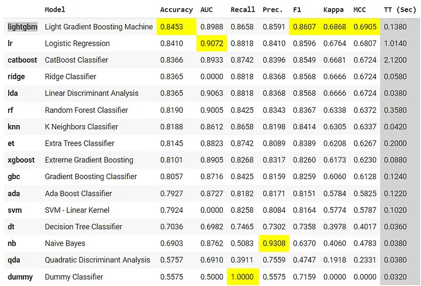
Task: Select Extra Trees Classifier model name
Action: tap(80, 143)
